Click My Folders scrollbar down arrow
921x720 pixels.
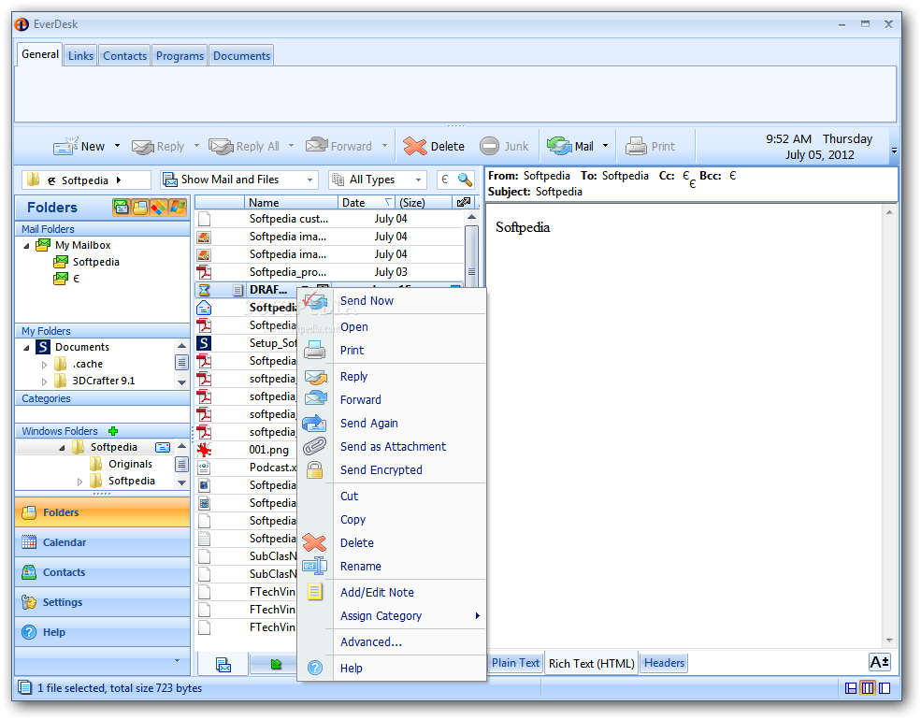point(181,382)
